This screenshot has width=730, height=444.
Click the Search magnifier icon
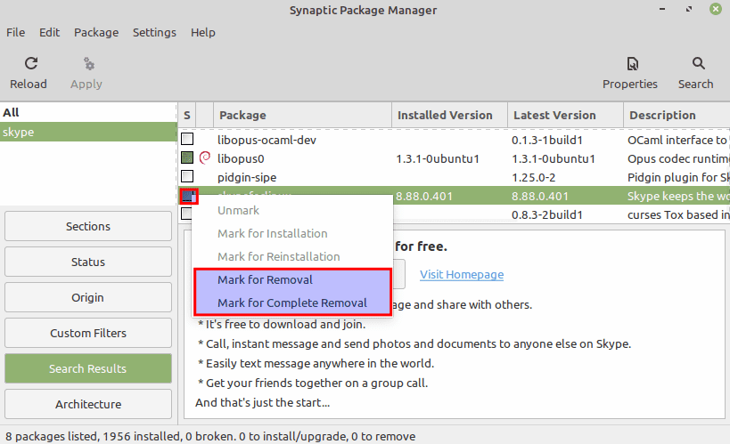(x=695, y=64)
